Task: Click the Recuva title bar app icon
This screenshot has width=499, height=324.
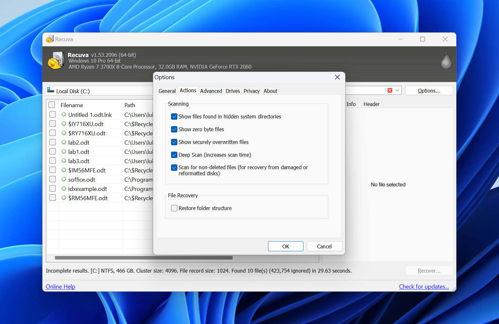Action: (50, 39)
